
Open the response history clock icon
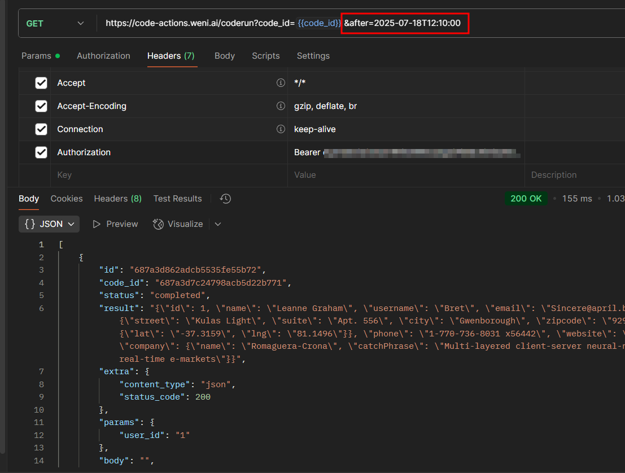click(x=224, y=198)
